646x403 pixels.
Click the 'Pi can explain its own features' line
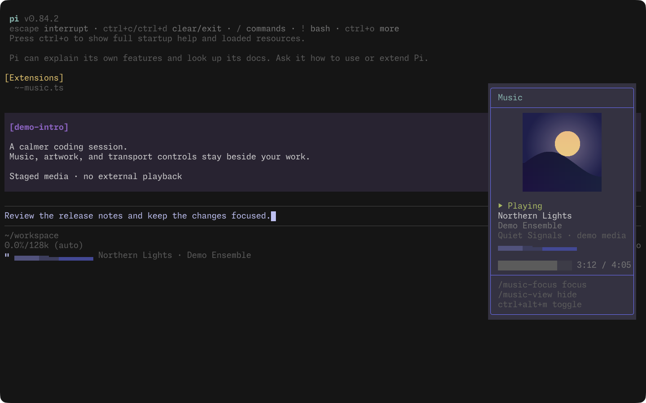tap(219, 58)
